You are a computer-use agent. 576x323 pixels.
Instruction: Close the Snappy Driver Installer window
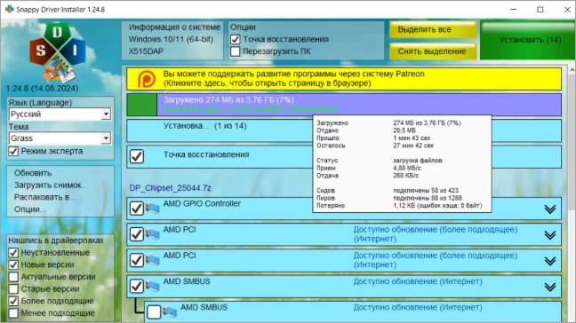click(x=567, y=10)
